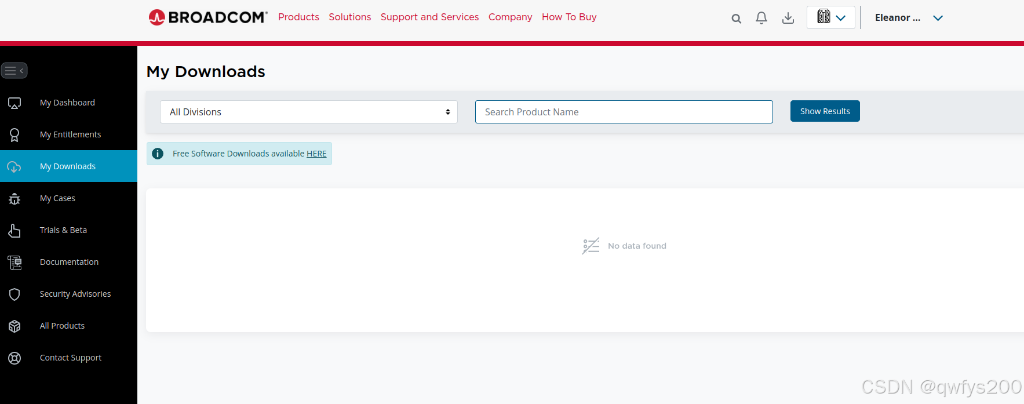Screen dimensions: 1024x404
Task: Browse All Products
Action: [68, 326]
